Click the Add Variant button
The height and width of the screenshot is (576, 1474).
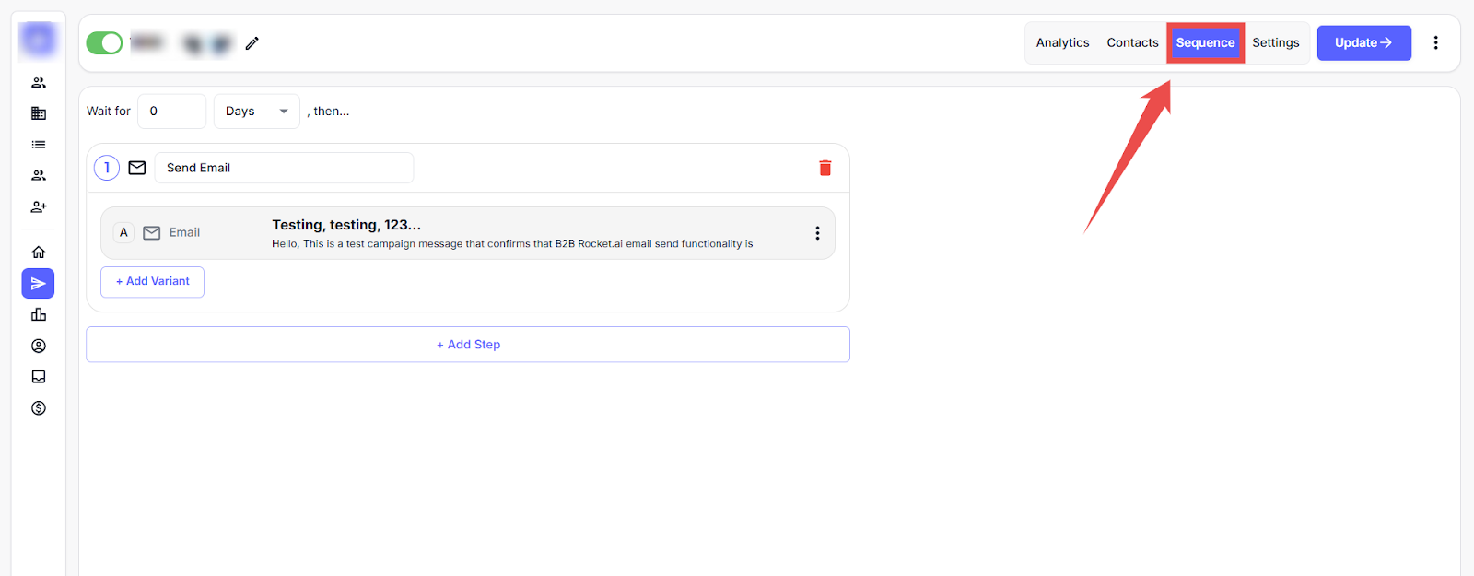tap(152, 282)
